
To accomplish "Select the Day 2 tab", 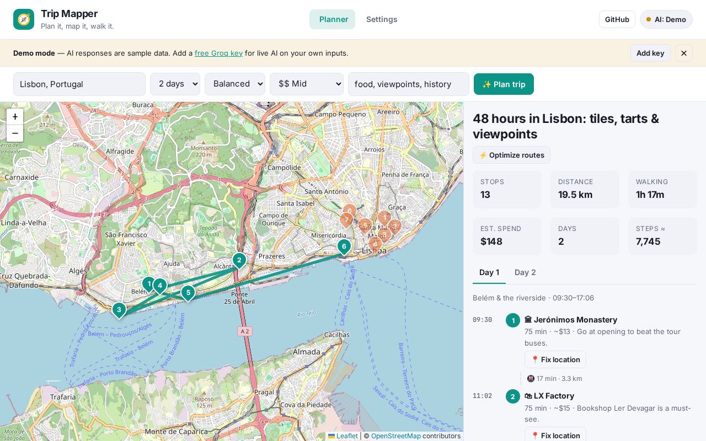I will pos(525,272).
